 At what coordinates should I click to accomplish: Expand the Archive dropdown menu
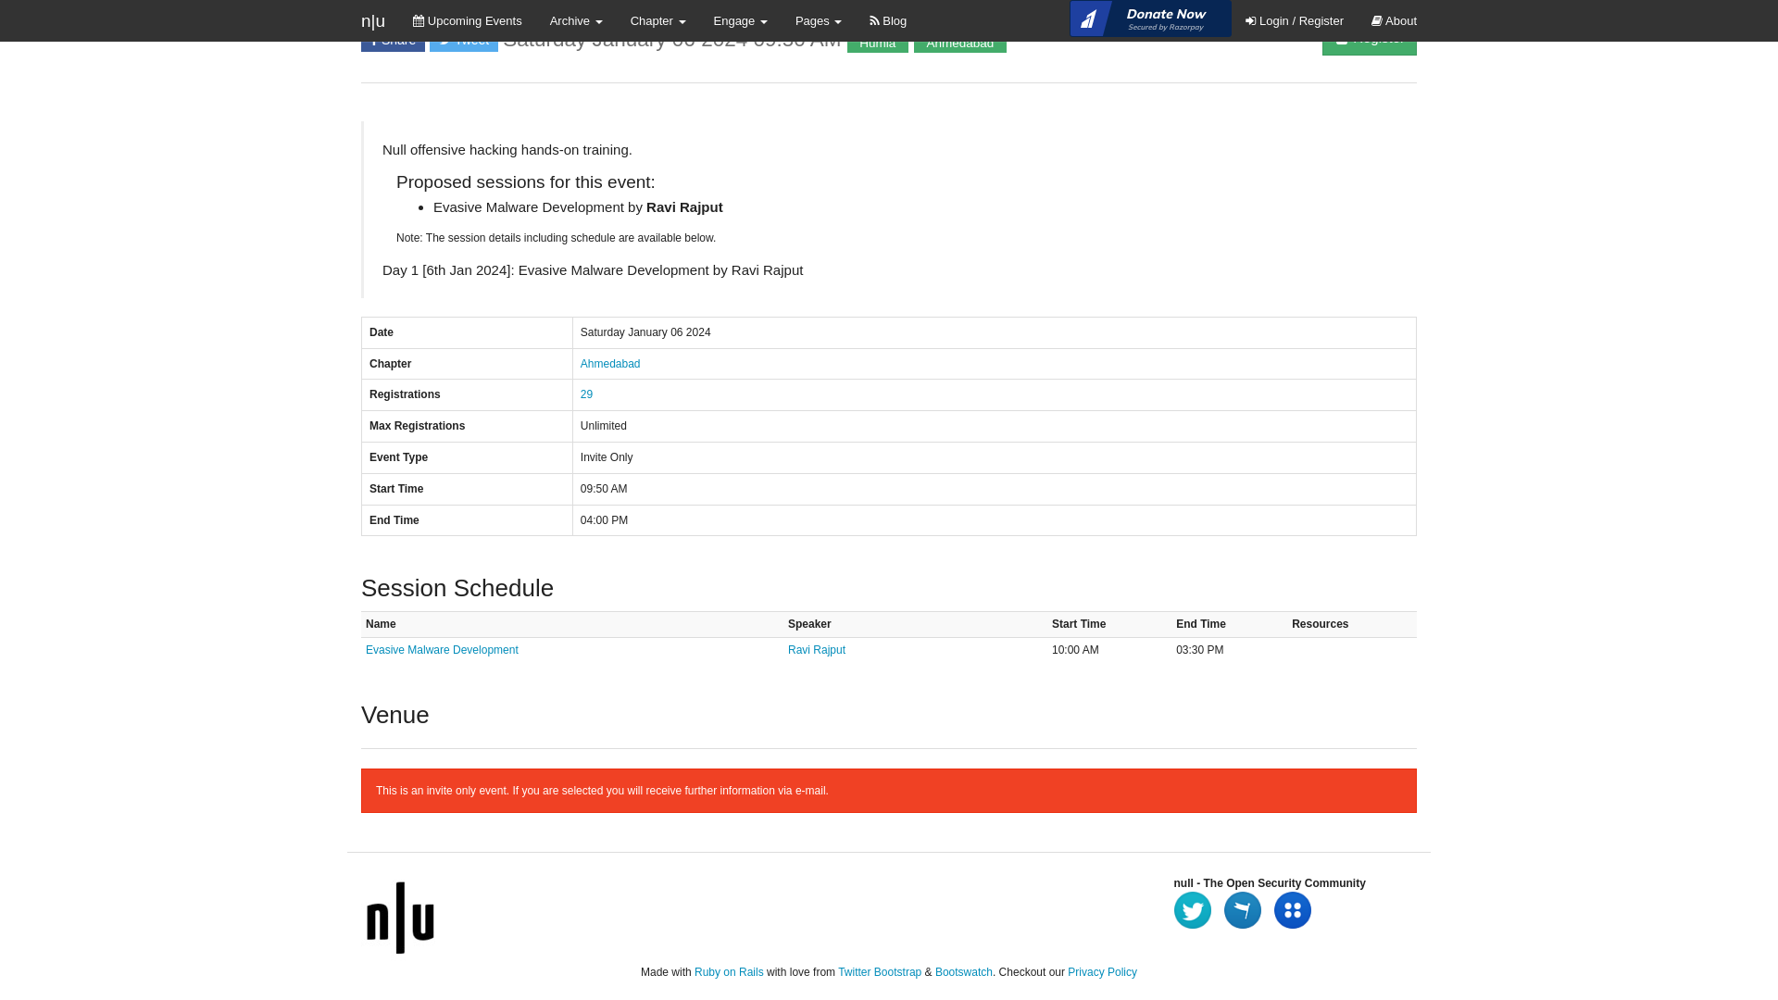(x=575, y=20)
